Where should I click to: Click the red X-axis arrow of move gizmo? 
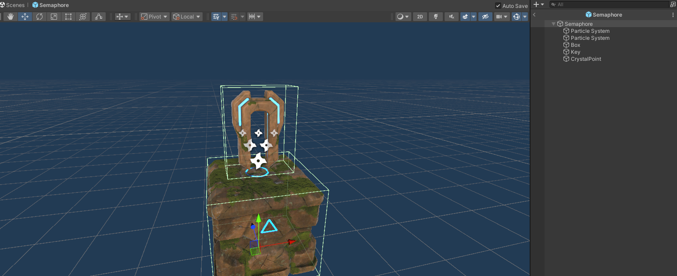(x=291, y=241)
